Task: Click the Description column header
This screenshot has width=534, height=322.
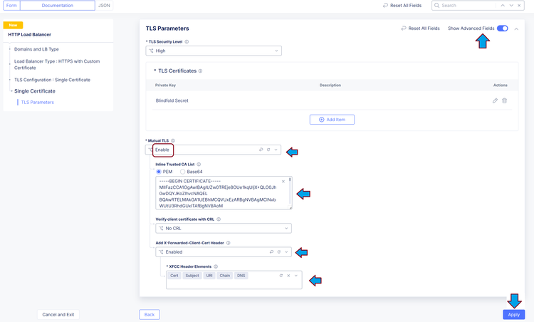Action: click(330, 85)
